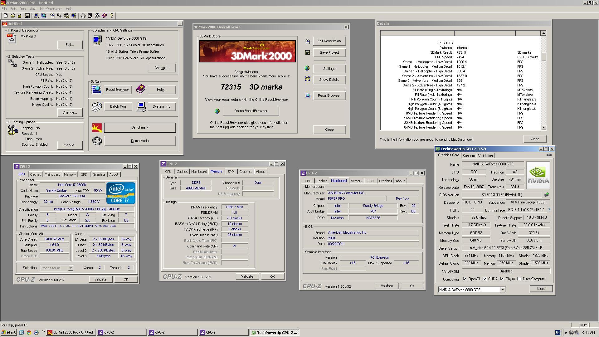Click the Details scrollbar up arrow
The image size is (599, 337).
pos(543,33)
